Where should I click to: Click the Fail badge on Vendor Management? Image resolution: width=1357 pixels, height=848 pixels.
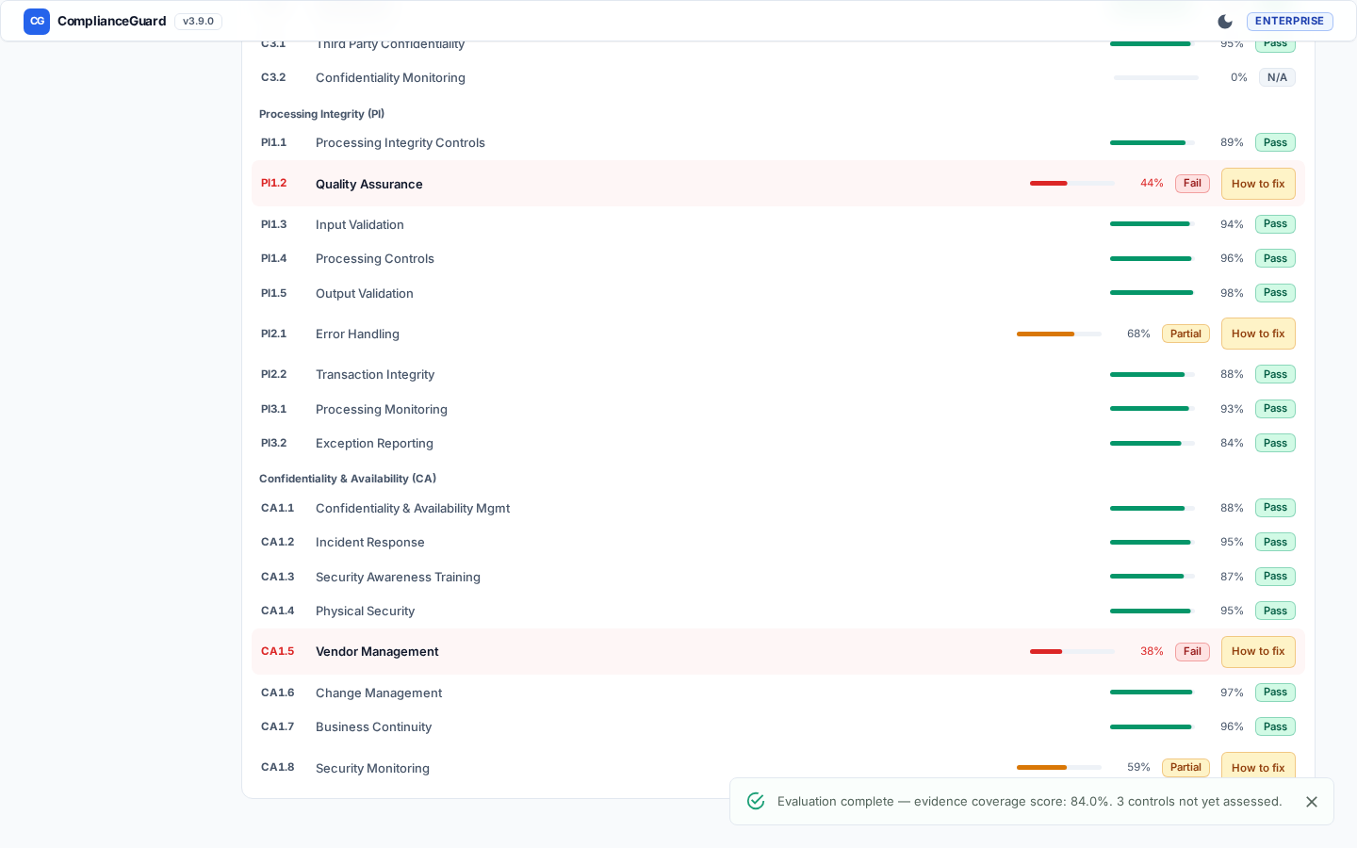tap(1192, 651)
